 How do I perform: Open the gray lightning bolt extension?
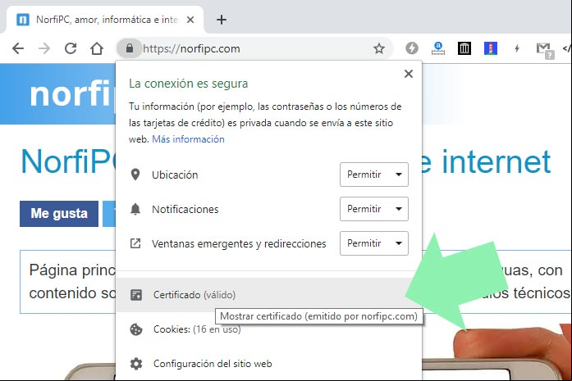412,48
